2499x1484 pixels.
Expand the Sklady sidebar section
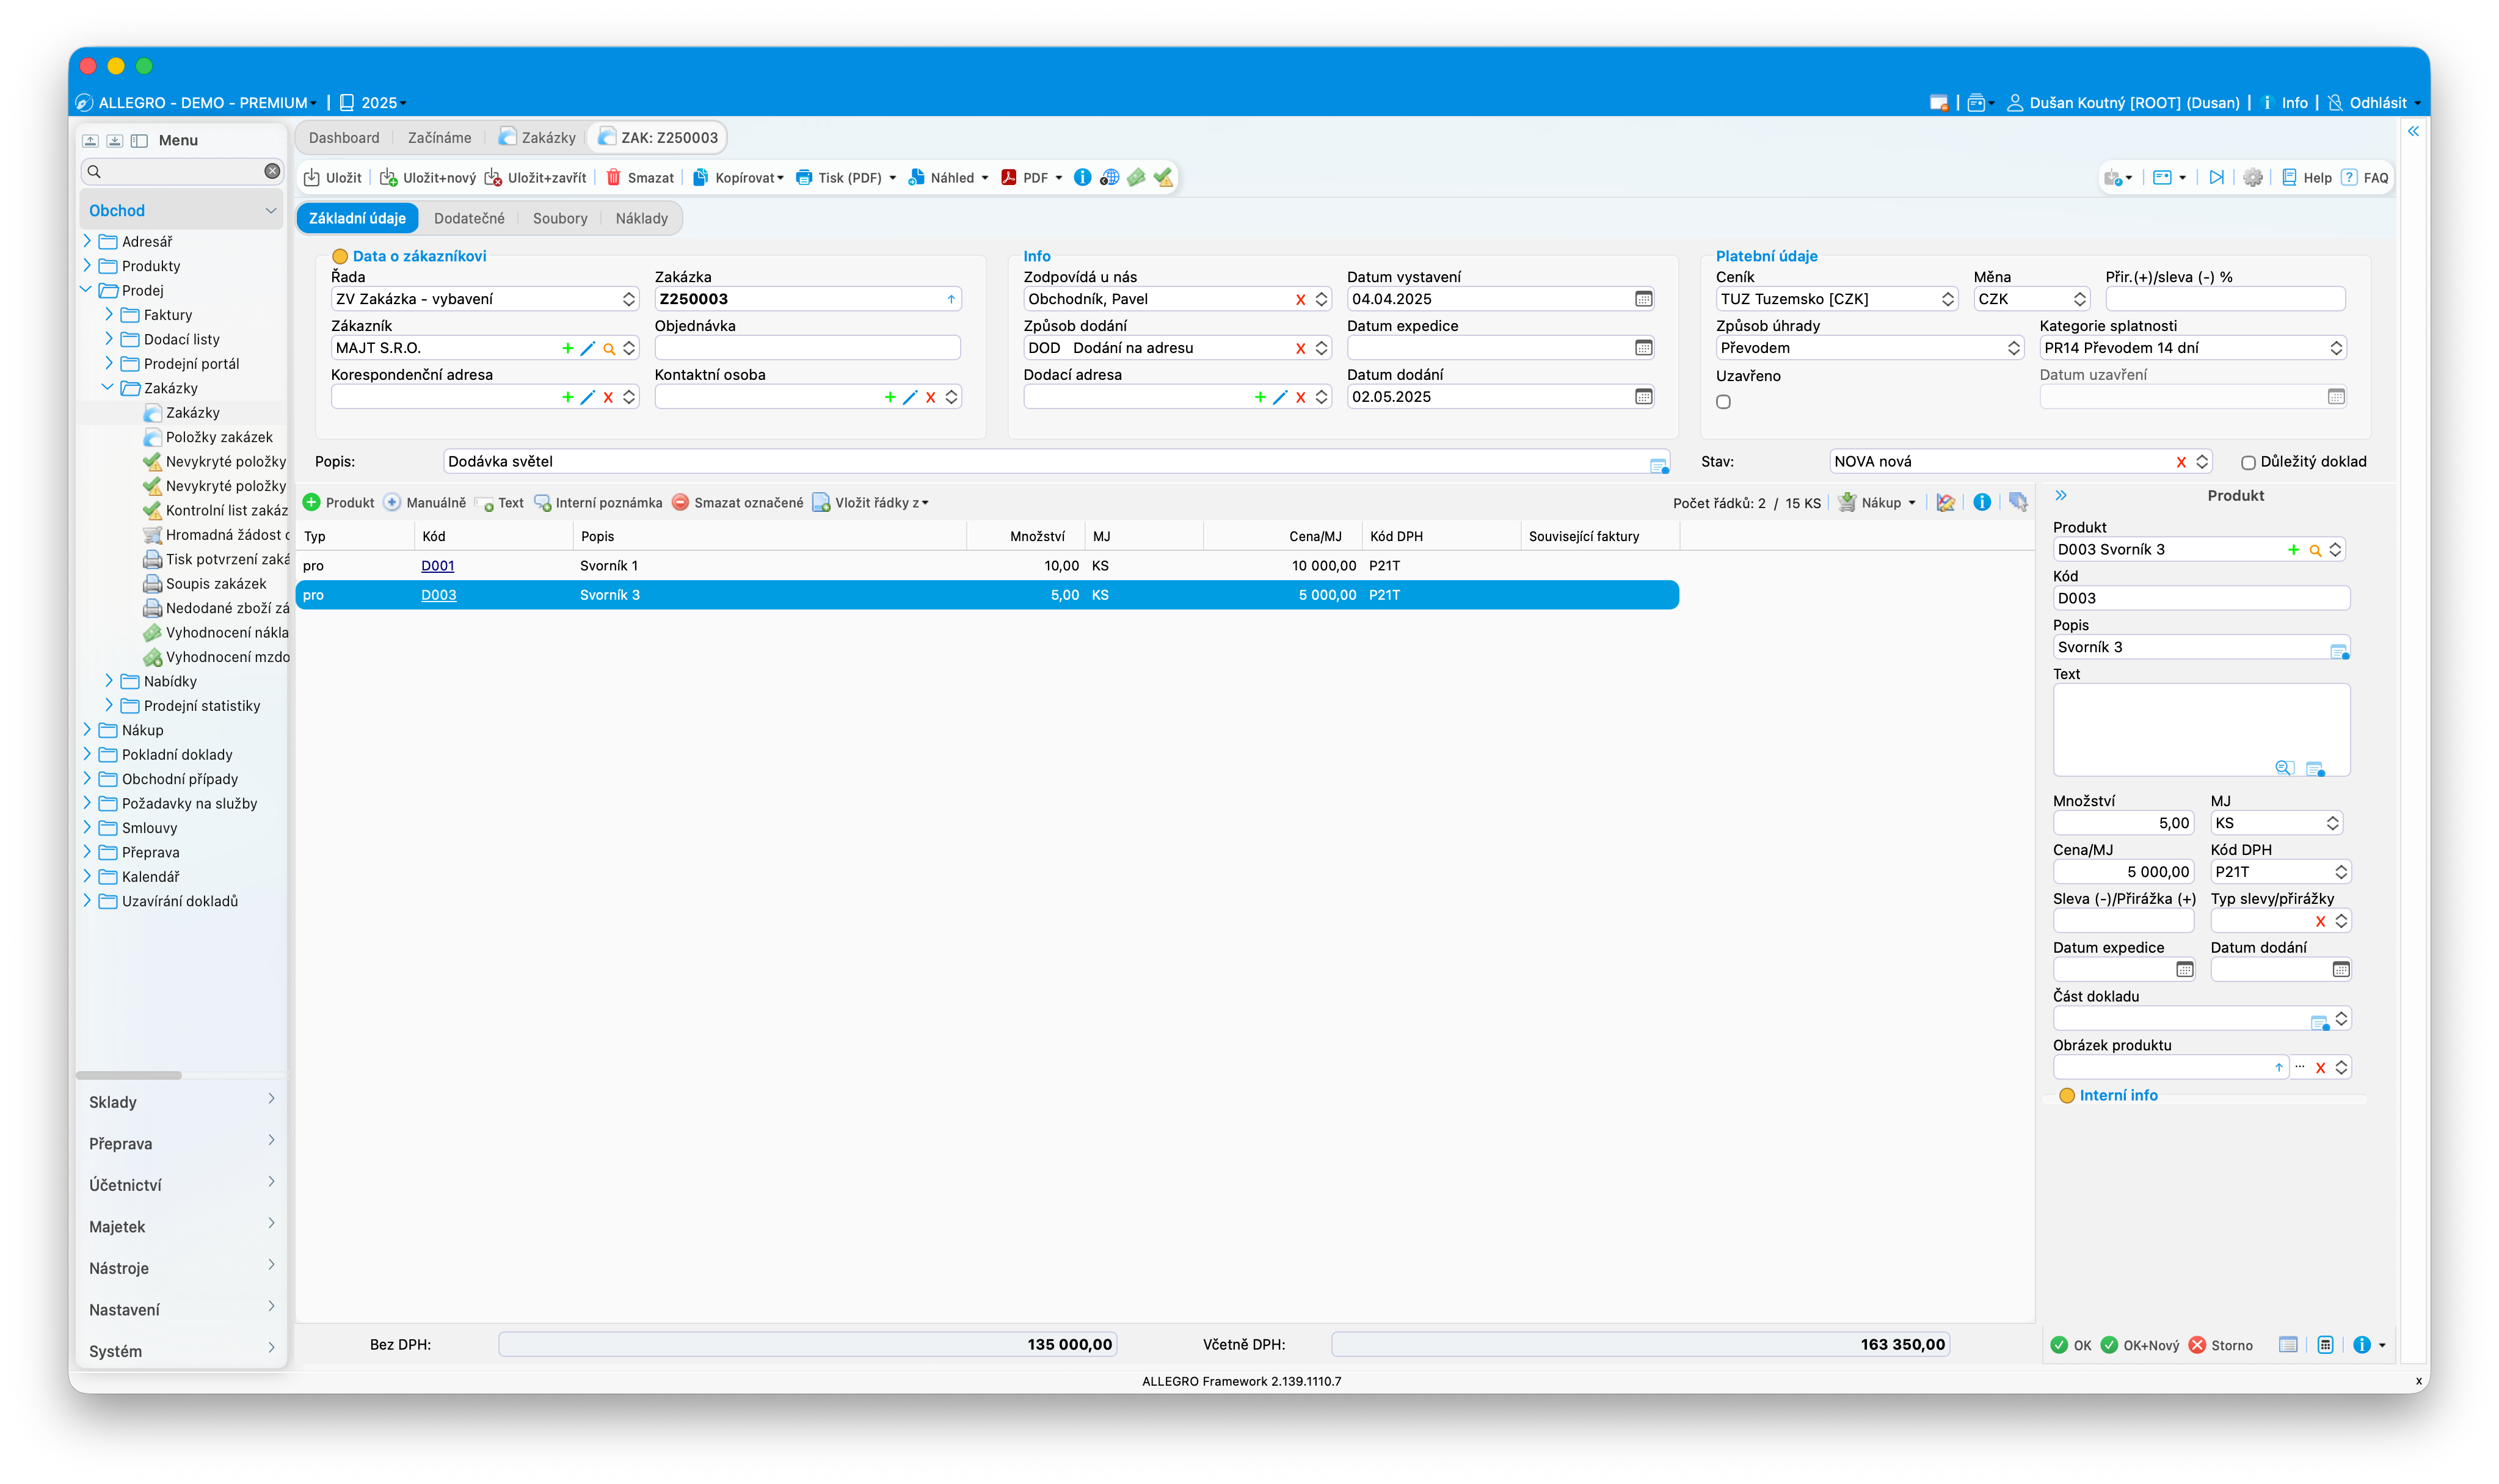[181, 1102]
